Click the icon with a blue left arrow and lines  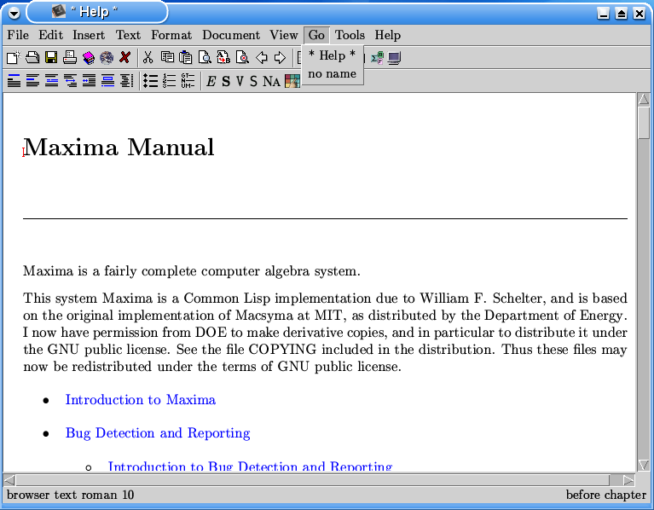pos(89,80)
